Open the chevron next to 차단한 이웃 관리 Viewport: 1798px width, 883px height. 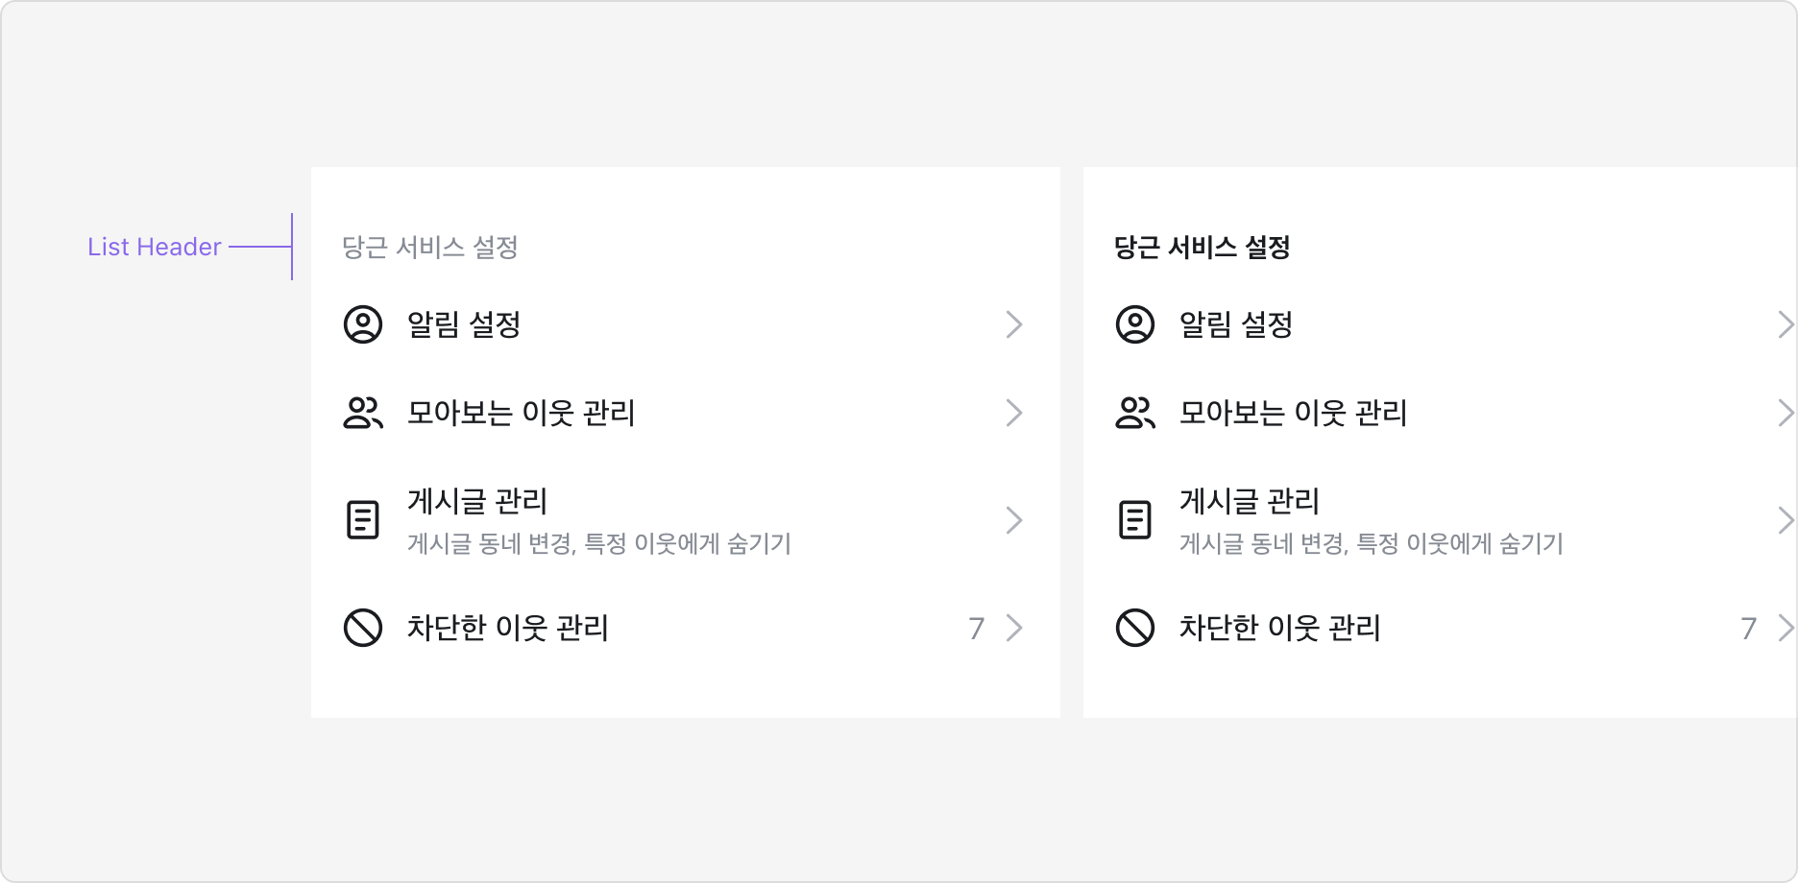tap(1015, 629)
